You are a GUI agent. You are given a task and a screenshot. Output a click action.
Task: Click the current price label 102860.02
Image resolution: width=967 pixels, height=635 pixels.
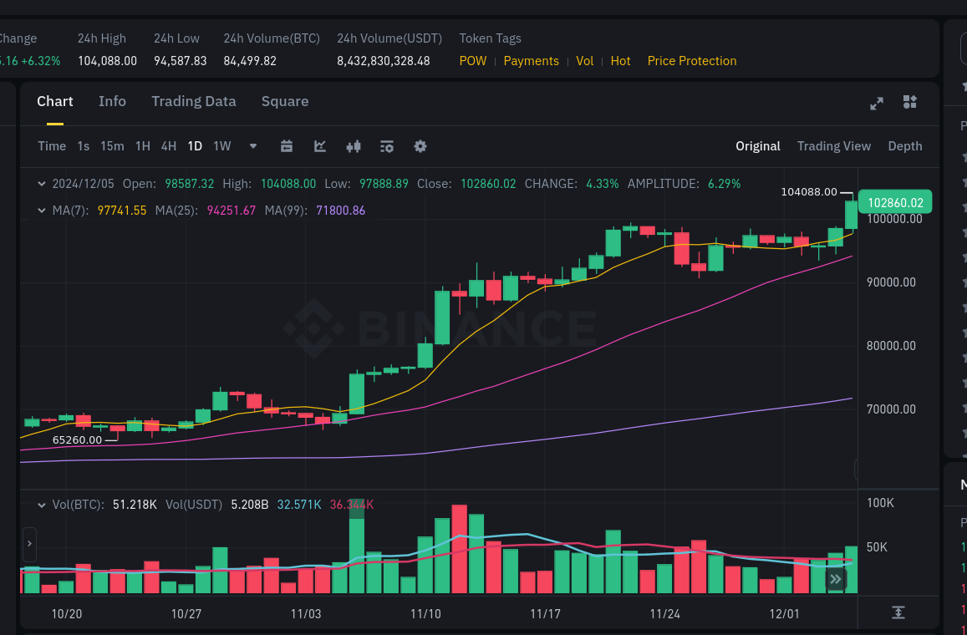tap(895, 202)
